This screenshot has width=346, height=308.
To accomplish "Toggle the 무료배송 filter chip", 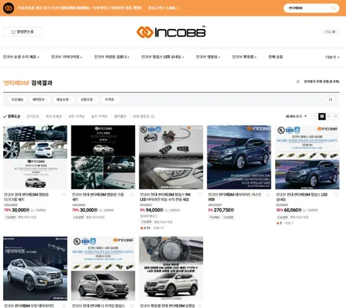I will (x=17, y=100).
